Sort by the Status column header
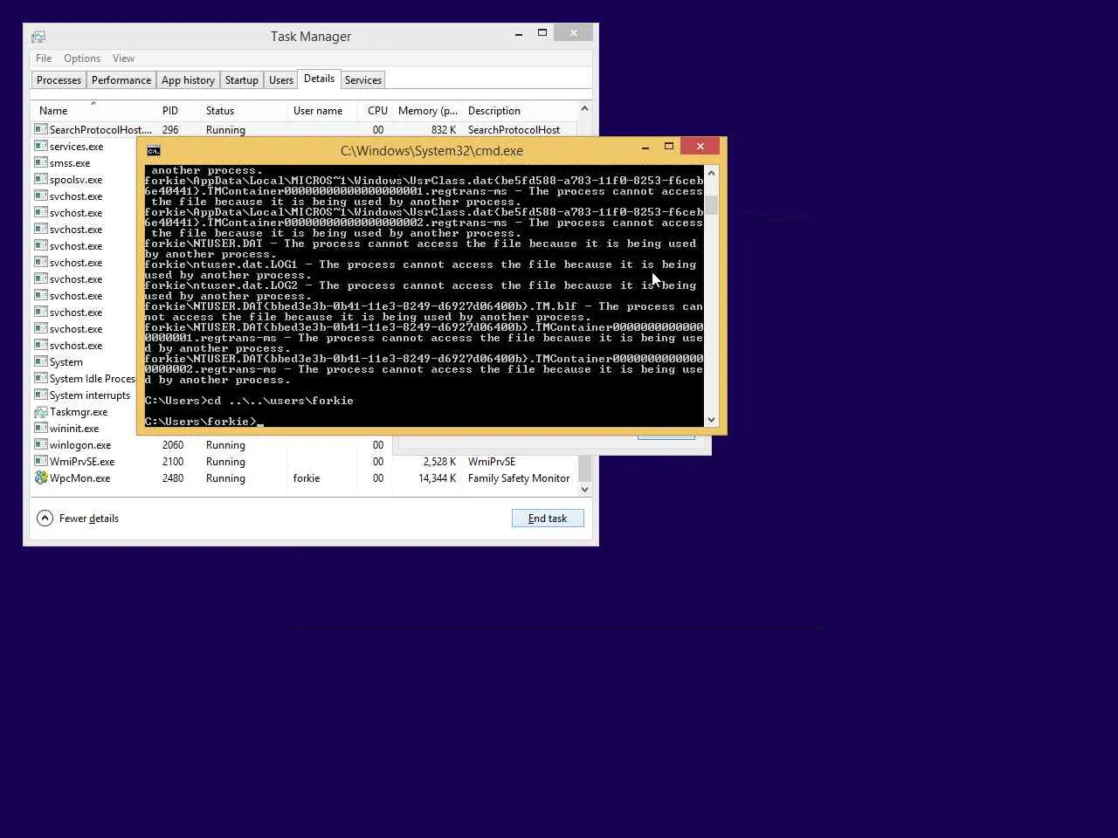The width and height of the screenshot is (1118, 838). 244,111
